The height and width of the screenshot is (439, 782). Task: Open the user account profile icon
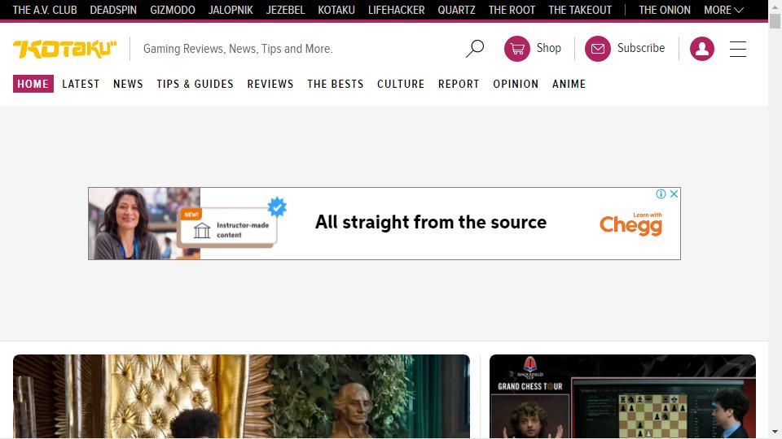[x=701, y=48]
